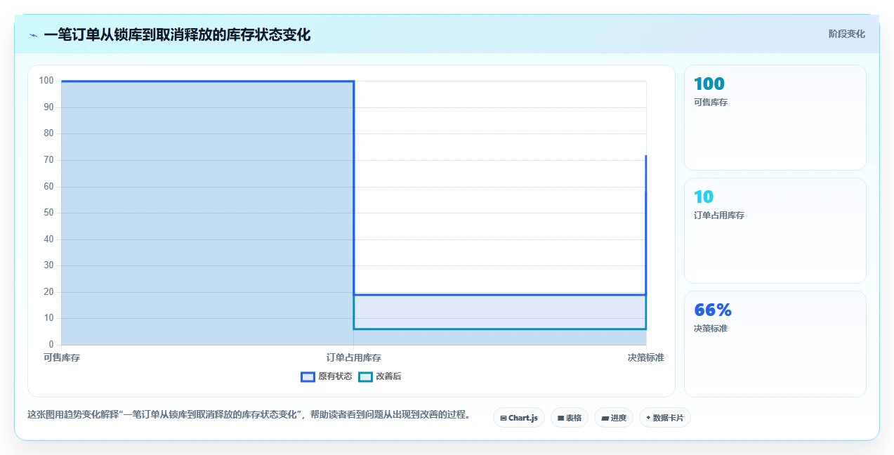Toggle the 改善后 legend entry
Viewport: 894px width, 455px height.
point(380,376)
